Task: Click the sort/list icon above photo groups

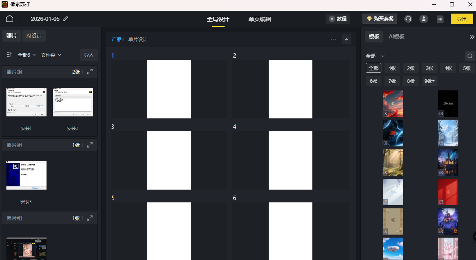Action: pyautogui.click(x=8, y=55)
